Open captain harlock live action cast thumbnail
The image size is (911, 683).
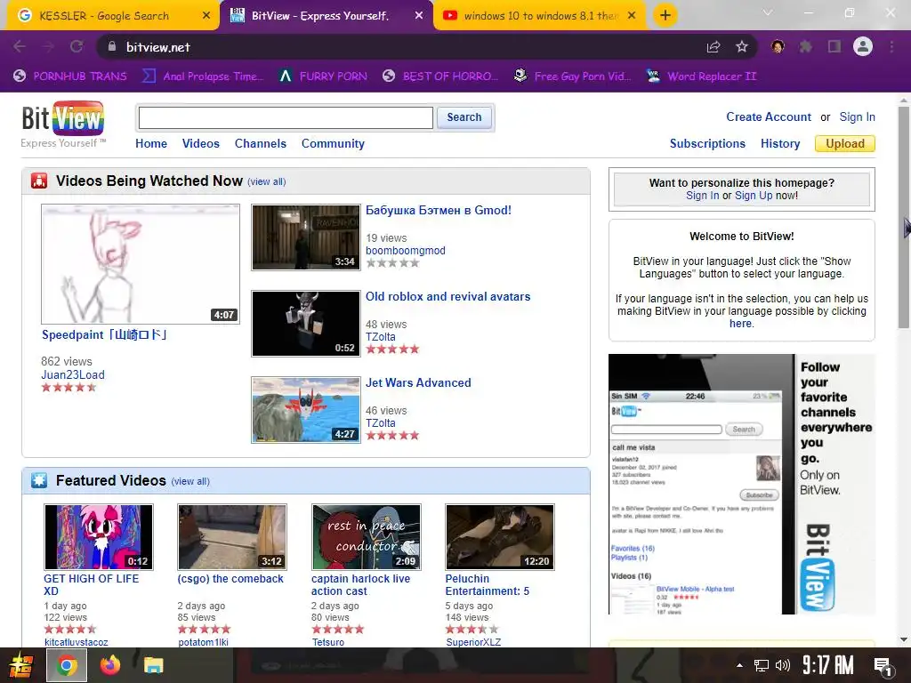pyautogui.click(x=366, y=536)
